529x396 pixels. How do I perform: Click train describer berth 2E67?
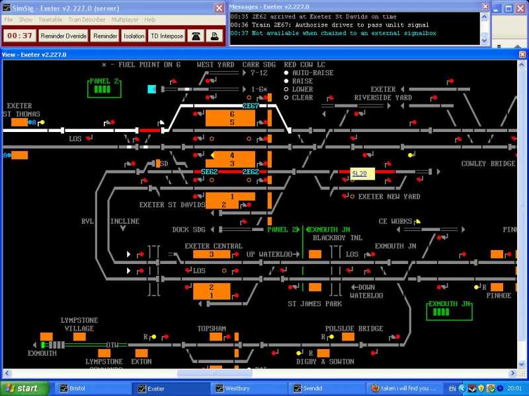pyautogui.click(x=251, y=106)
